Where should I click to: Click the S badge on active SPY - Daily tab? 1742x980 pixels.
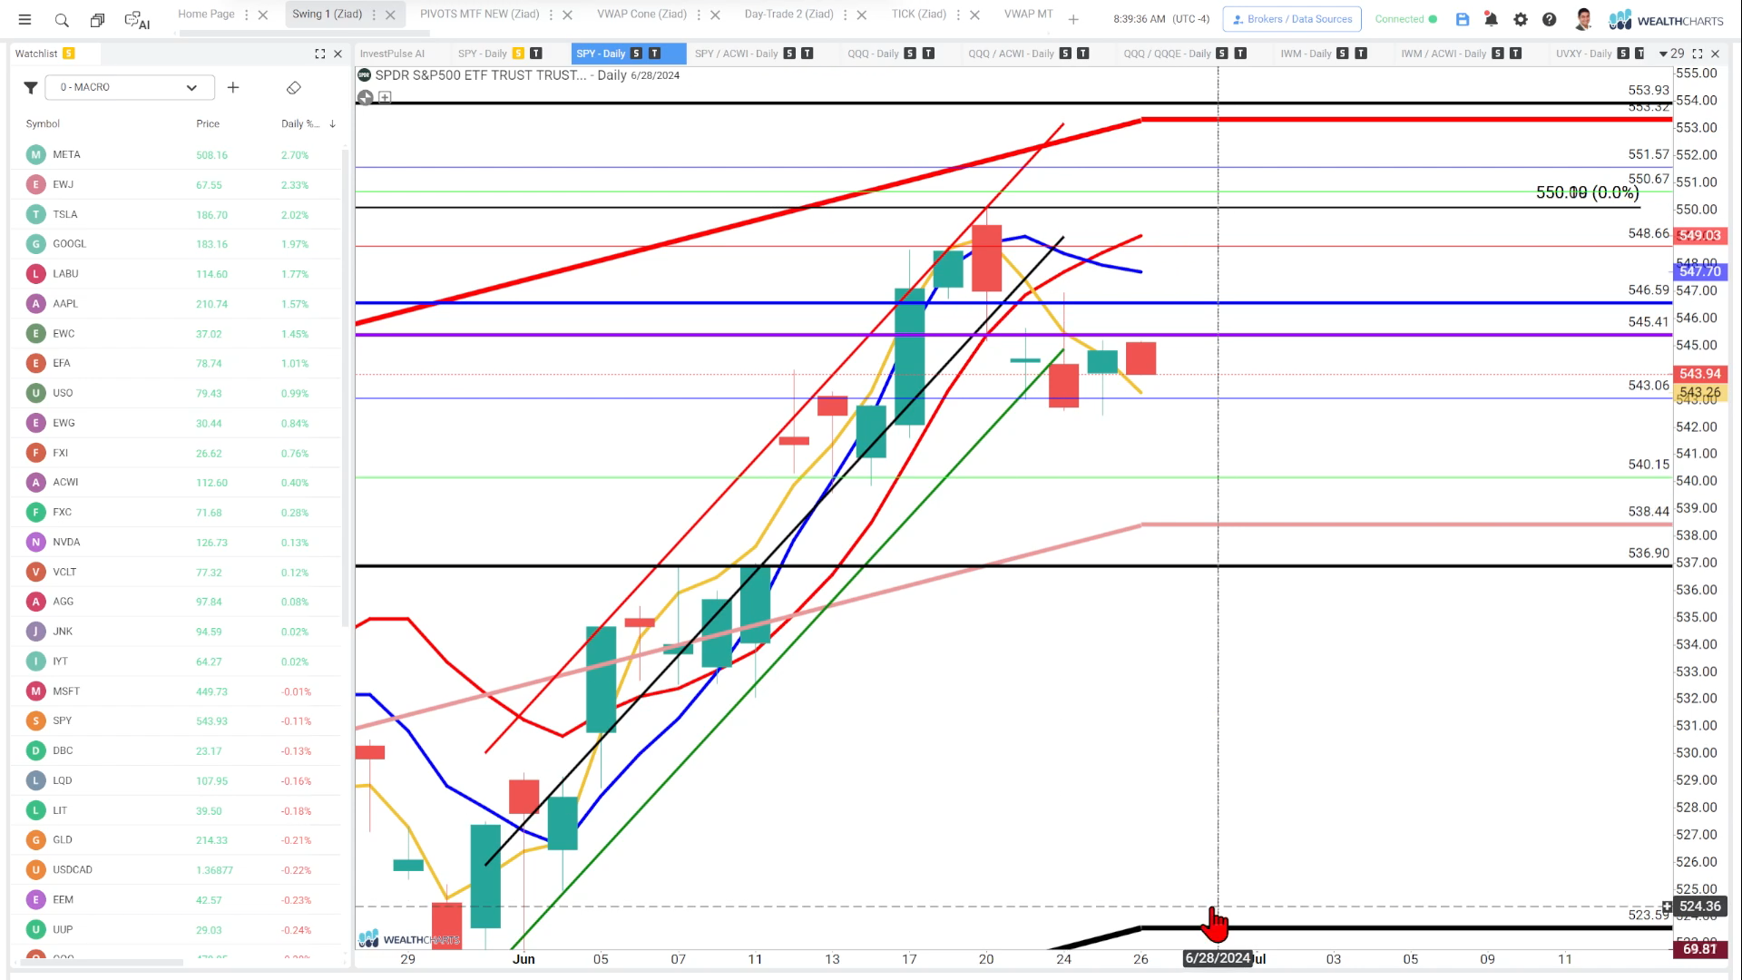(x=636, y=54)
